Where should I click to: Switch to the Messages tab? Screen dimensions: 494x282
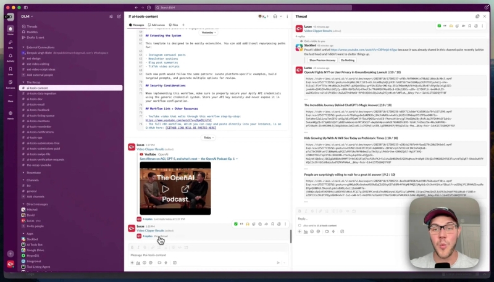coord(136,25)
